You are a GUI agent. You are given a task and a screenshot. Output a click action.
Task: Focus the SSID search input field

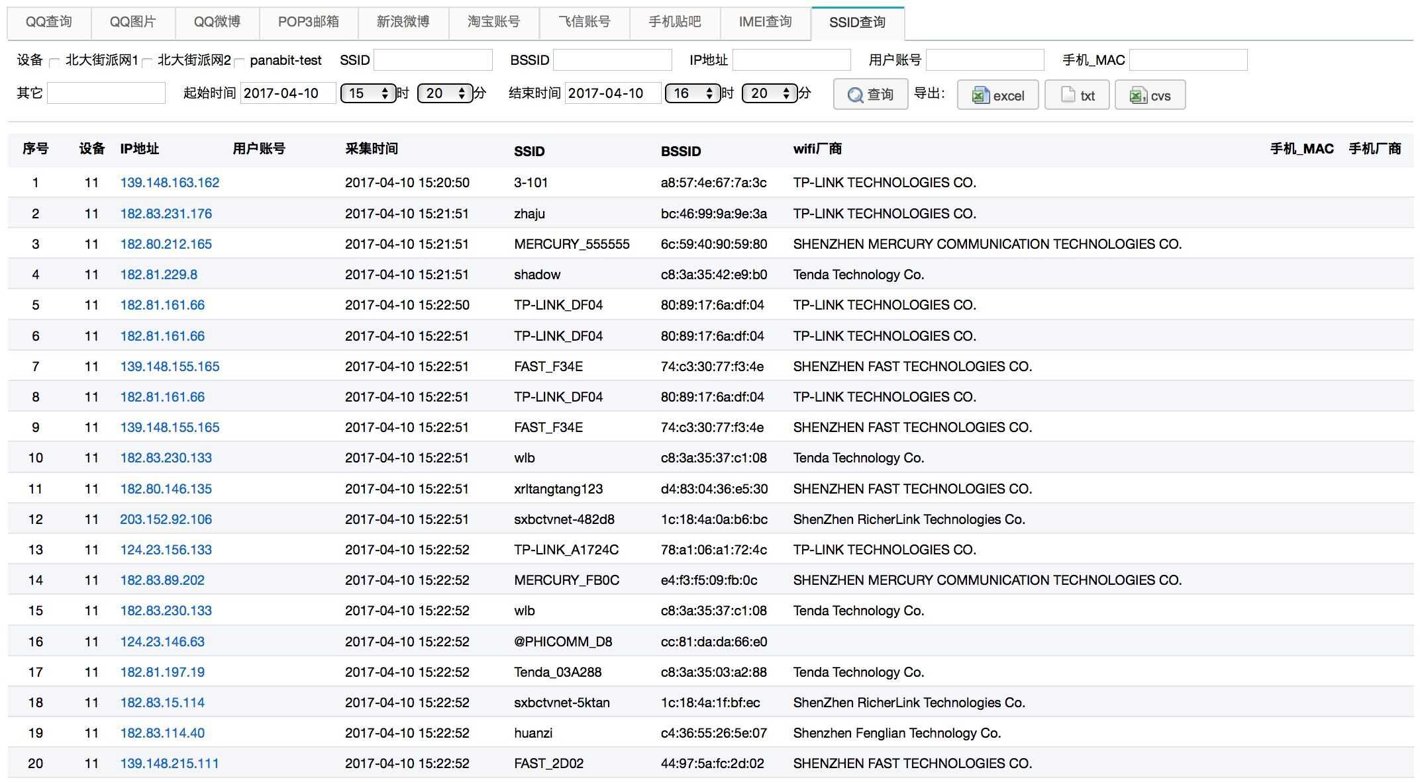[433, 60]
